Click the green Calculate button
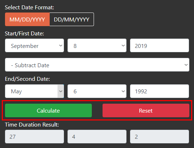This screenshot has width=194, height=148. pyautogui.click(x=48, y=110)
